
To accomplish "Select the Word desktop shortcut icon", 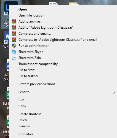I will (6, 37).
